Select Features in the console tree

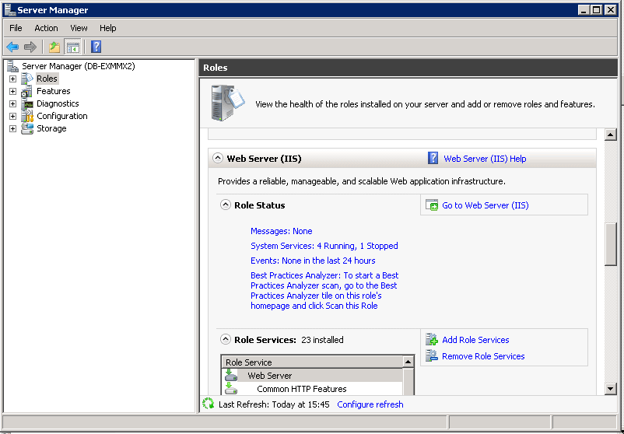(x=54, y=91)
